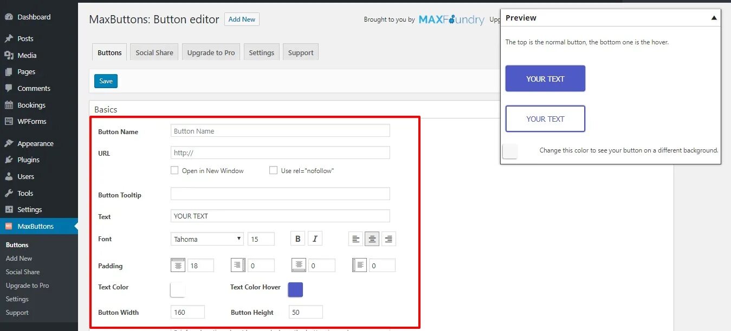Viewport: 731px width, 331px height.
Task: Open Tools via its wrench icon
Action: tap(9, 193)
